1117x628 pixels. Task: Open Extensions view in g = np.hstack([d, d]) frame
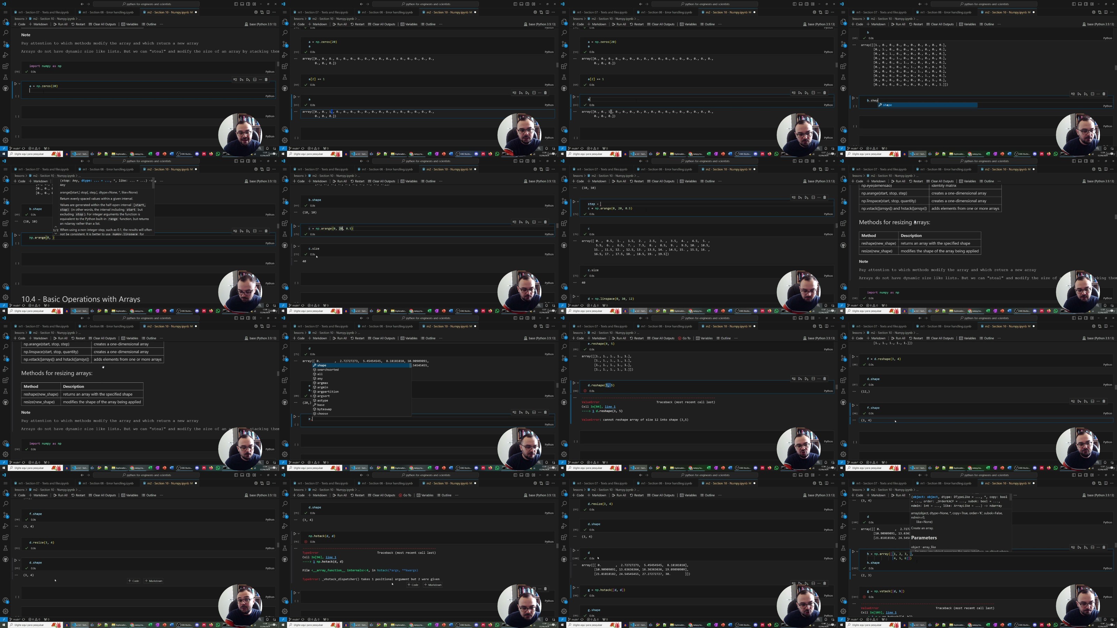pyautogui.click(x=564, y=537)
